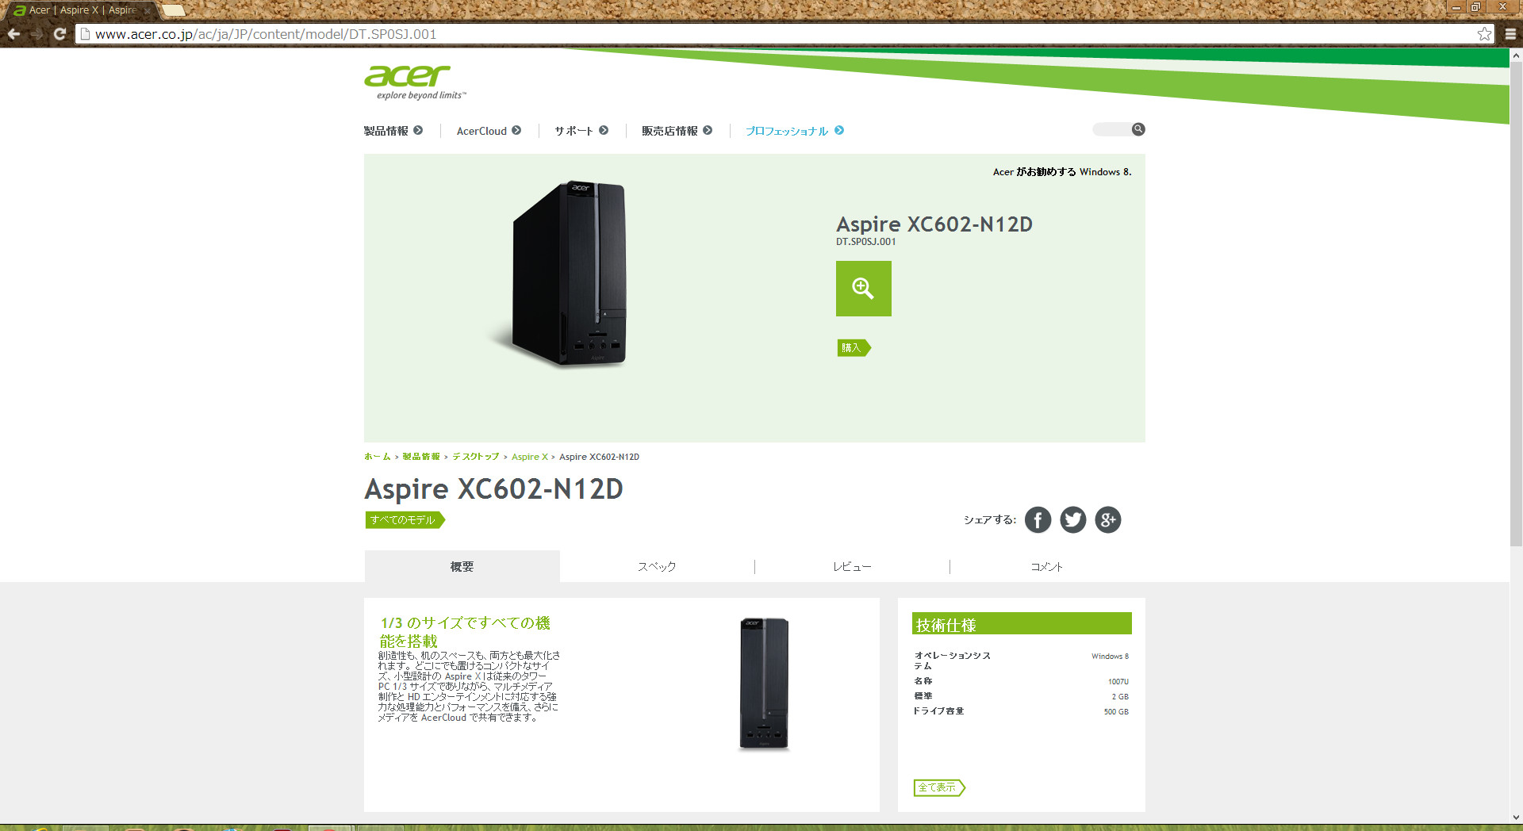Click the 全て表示 show all button
1523x831 pixels.
938,787
